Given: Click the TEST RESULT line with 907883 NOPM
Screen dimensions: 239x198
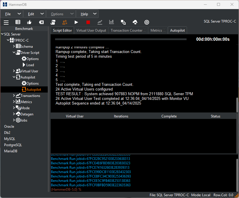Looking at the screenshot, I should point(124,94).
